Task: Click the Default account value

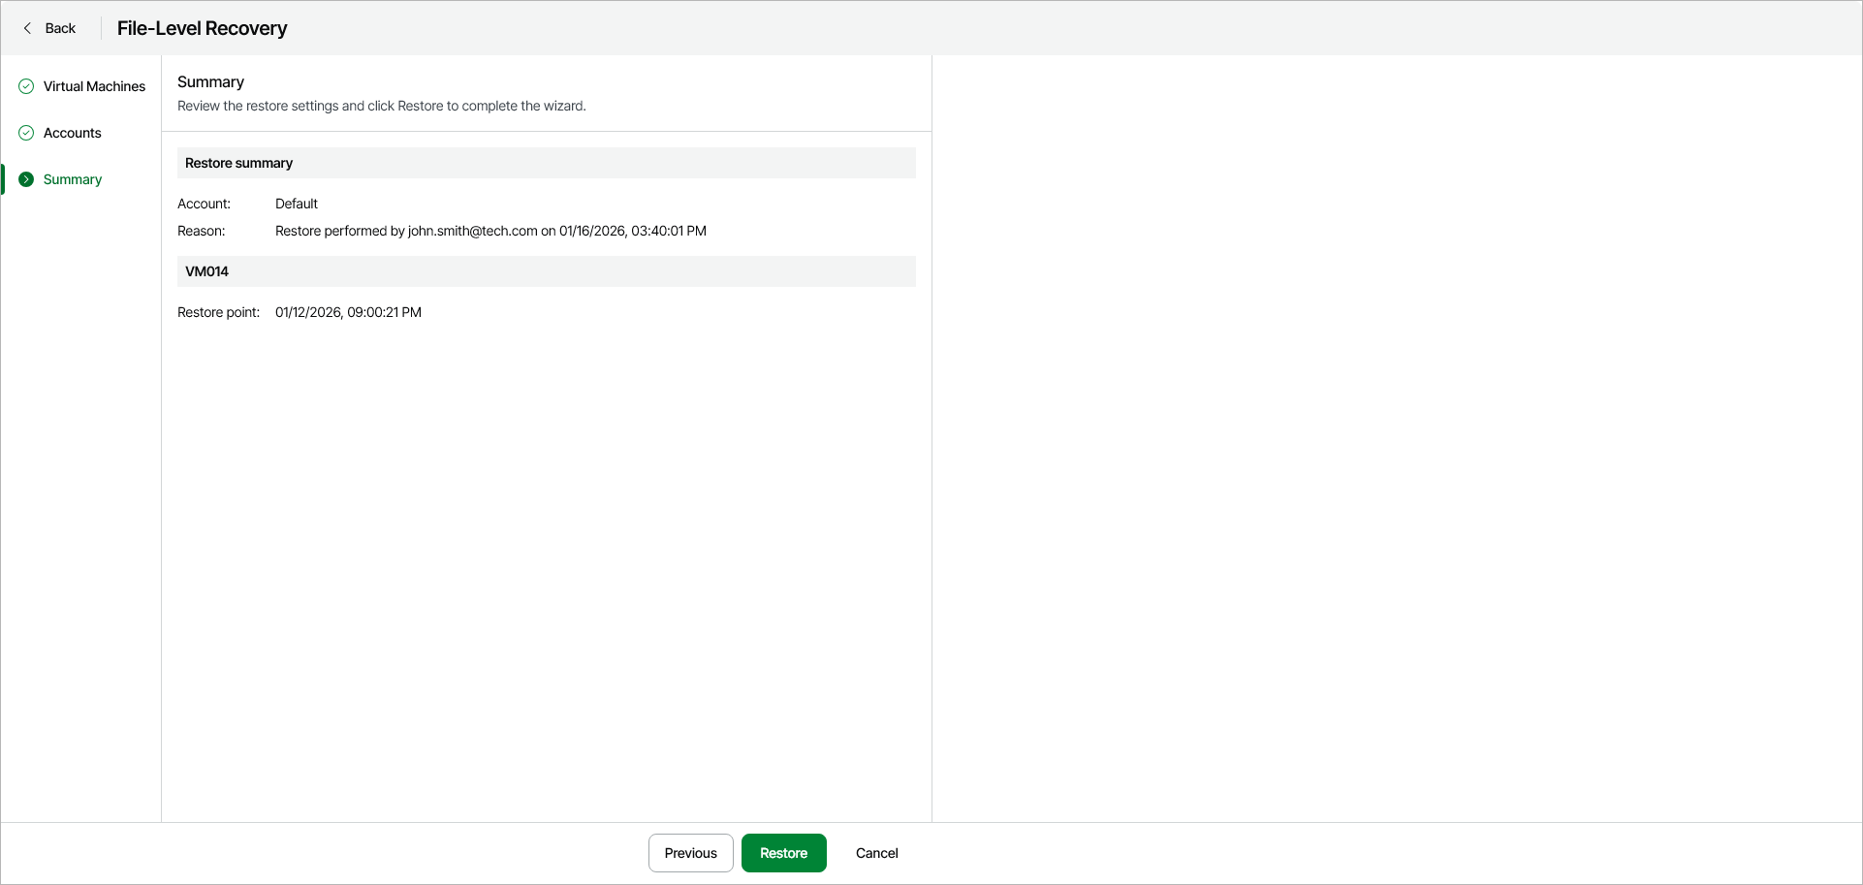Action: pyautogui.click(x=297, y=204)
